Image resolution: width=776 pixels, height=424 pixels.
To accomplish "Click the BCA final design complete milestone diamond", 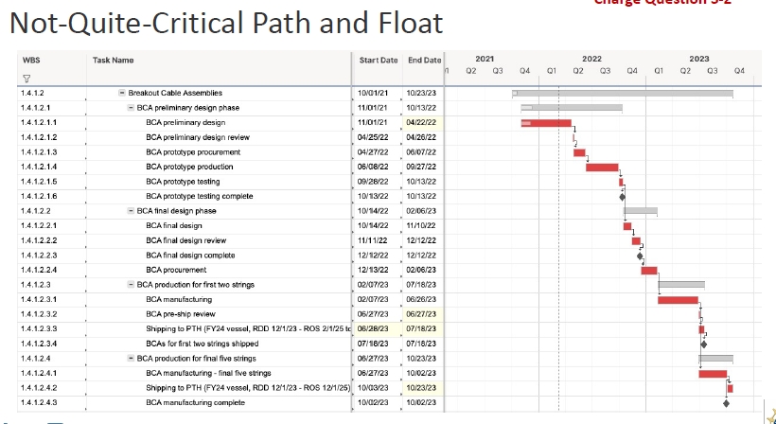I will point(640,256).
